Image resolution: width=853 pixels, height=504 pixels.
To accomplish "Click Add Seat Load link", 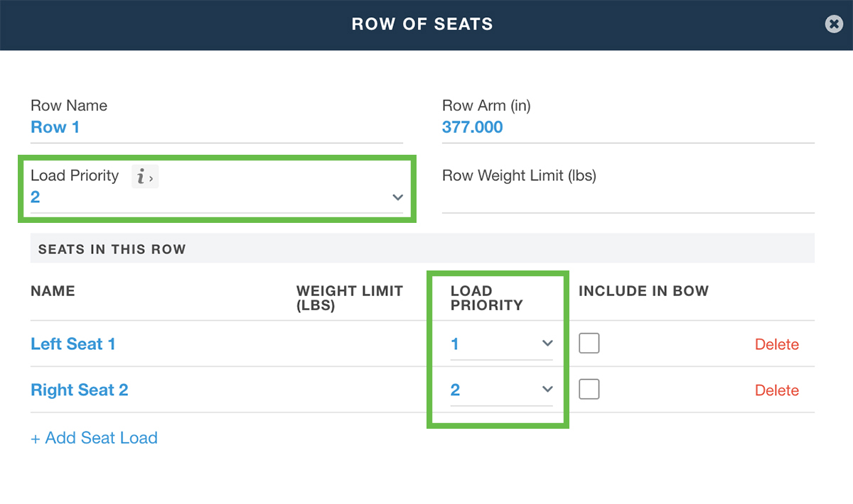I will tap(94, 438).
